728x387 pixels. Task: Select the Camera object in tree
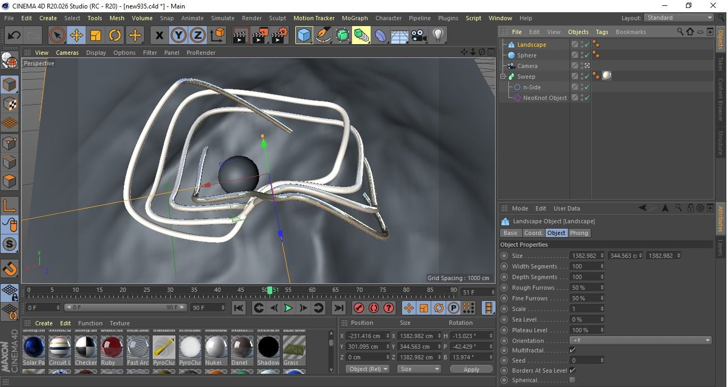pyautogui.click(x=527, y=66)
